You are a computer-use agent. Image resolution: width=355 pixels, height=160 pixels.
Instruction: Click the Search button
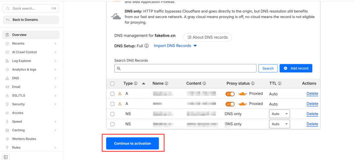268,69
